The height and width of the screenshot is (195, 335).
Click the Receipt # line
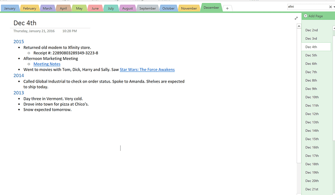(66, 53)
